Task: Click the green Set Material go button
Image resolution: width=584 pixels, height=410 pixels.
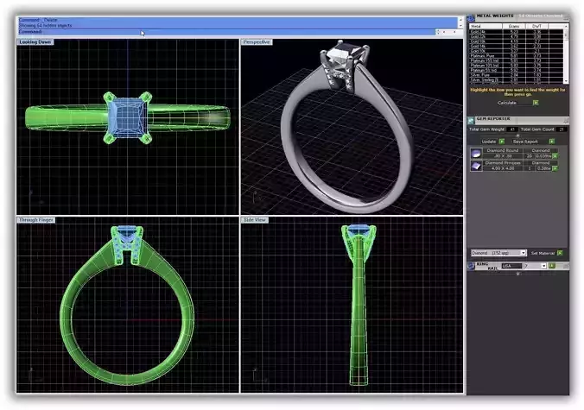Action: [560, 253]
